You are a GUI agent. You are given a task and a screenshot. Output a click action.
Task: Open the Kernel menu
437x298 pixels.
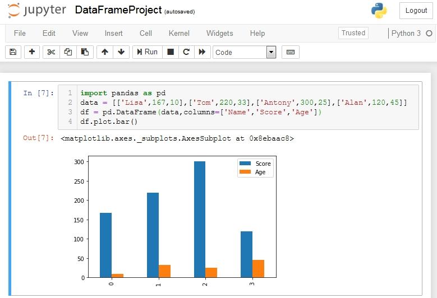(x=179, y=33)
